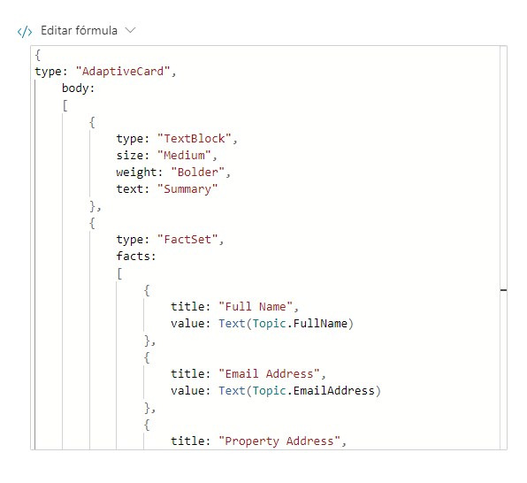Click the scrollbar position marker dash

(x=503, y=290)
